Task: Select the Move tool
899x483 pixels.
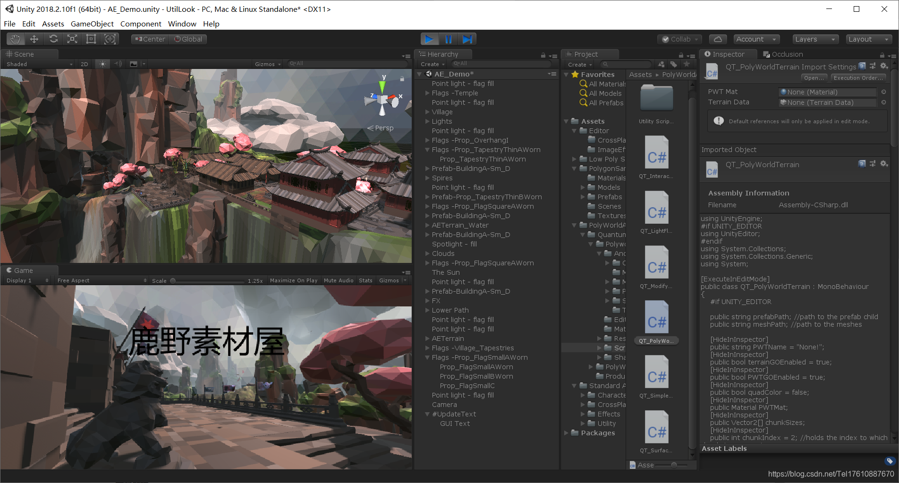Action: point(34,39)
